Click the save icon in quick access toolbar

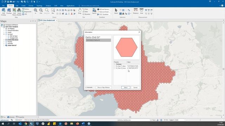[x=8, y=2]
